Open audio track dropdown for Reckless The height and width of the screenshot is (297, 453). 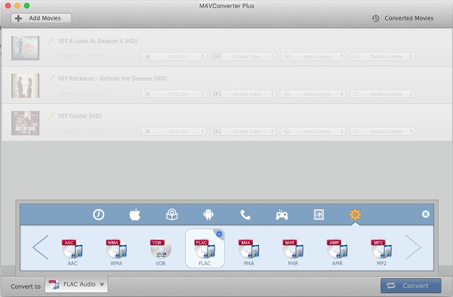[313, 93]
